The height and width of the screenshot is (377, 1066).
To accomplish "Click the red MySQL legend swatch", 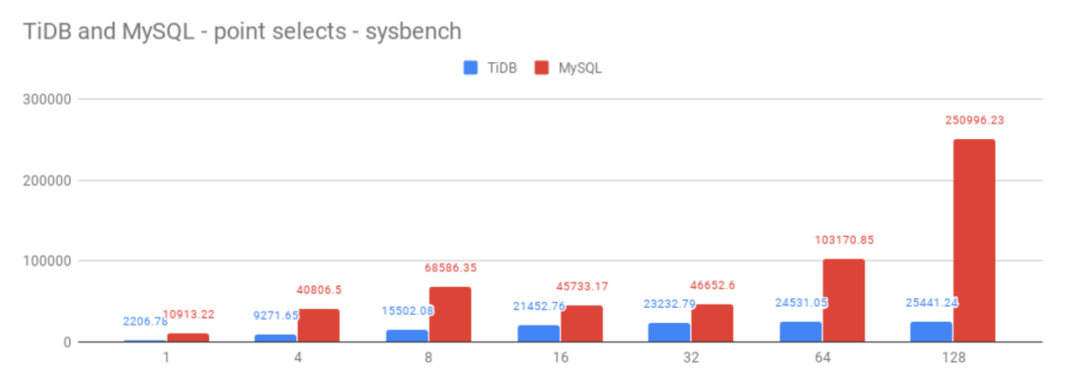I will (542, 68).
